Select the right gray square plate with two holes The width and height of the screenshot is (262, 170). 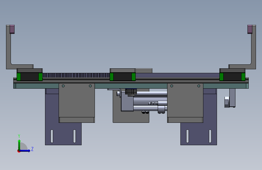185,103
